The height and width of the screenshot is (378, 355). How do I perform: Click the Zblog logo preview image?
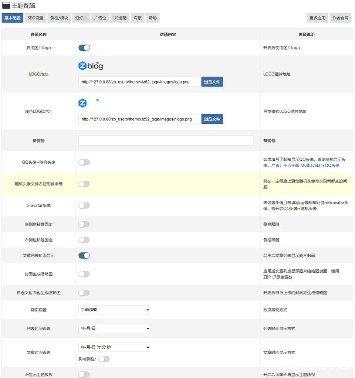pyautogui.click(x=91, y=66)
